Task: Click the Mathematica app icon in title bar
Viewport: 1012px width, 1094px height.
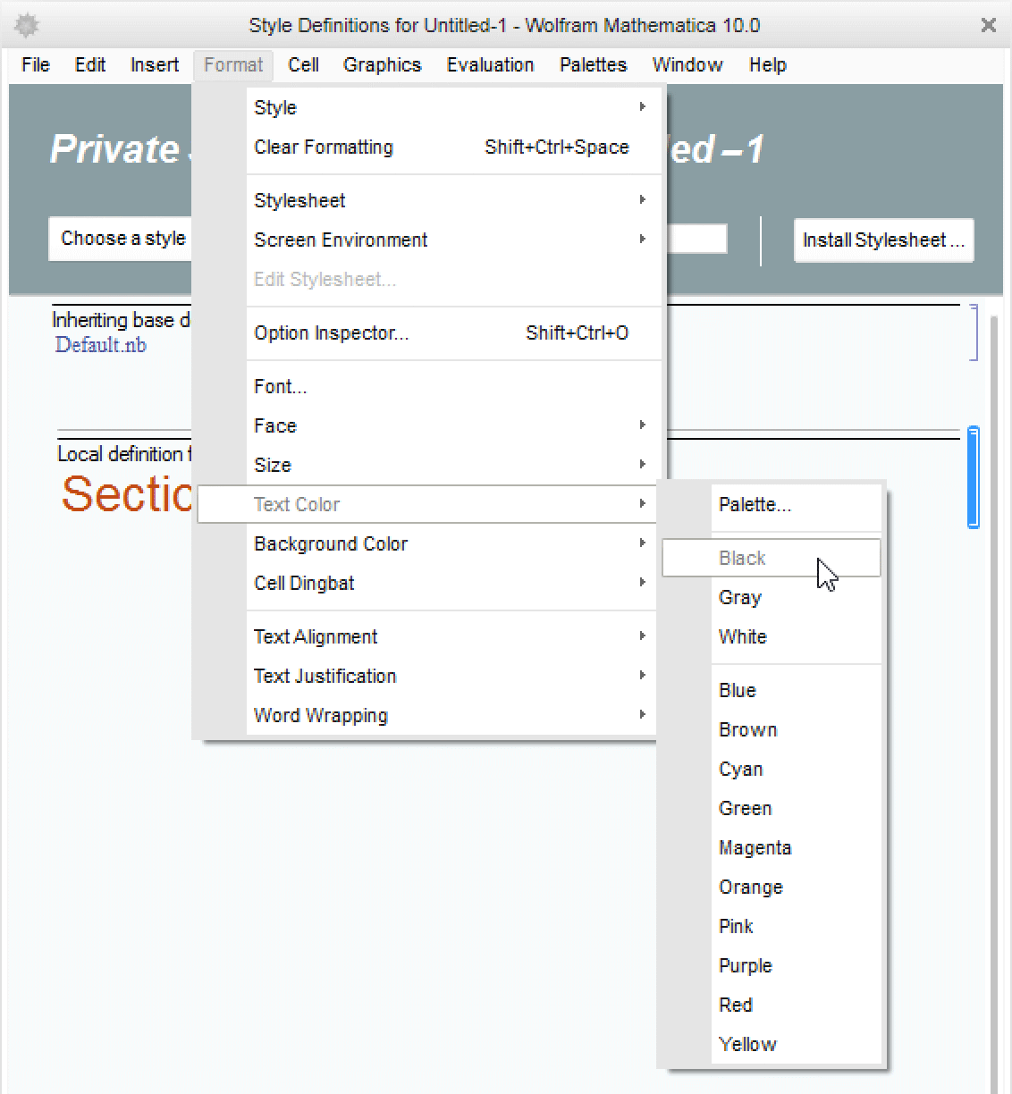Action: coord(27,25)
